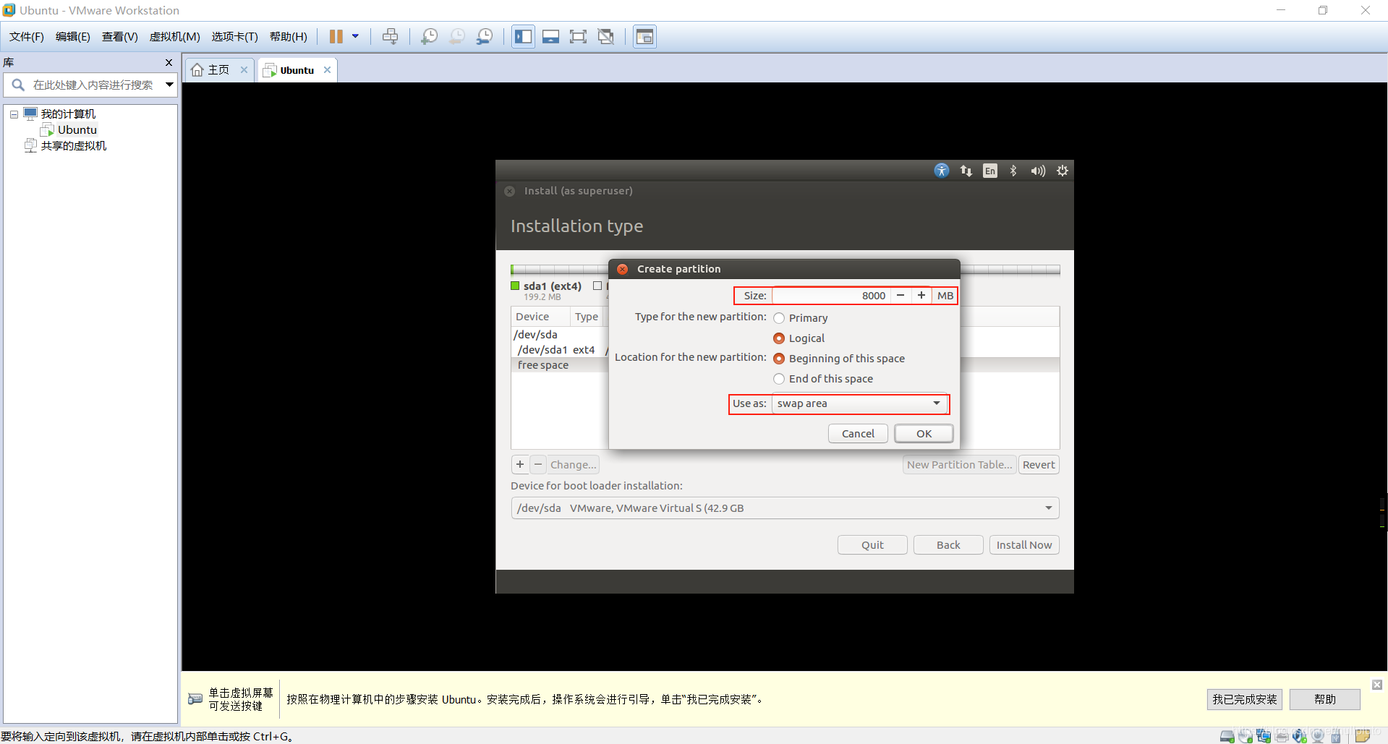Click the CD/DVD drive status icon
Viewport: 1388px width, 744px height.
pyautogui.click(x=1246, y=737)
